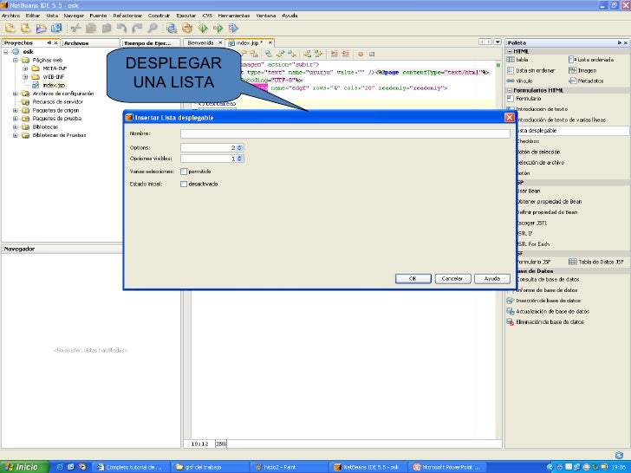Expand the Bibliotecas node
631x473 pixels.
click(16, 127)
